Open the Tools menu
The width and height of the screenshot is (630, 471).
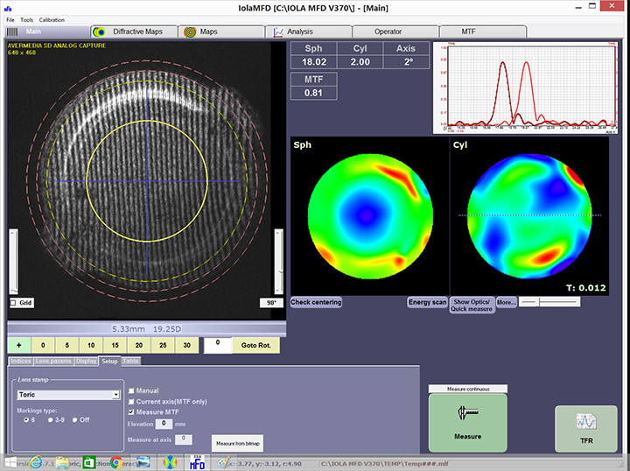tap(27, 19)
